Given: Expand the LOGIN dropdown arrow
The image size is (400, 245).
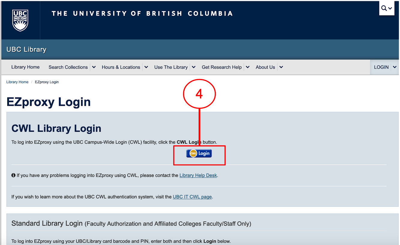Looking at the screenshot, I should [x=395, y=67].
